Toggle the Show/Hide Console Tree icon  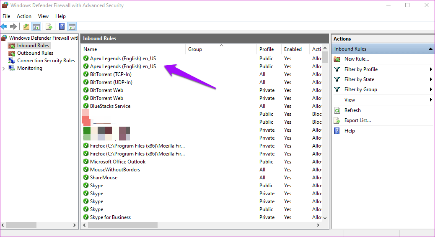[x=36, y=27]
